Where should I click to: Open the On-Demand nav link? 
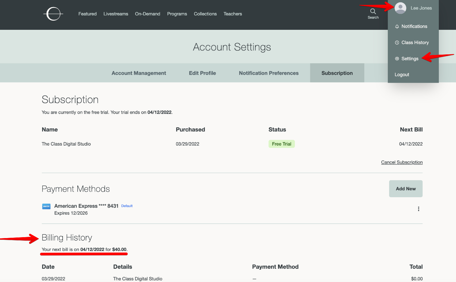click(148, 14)
